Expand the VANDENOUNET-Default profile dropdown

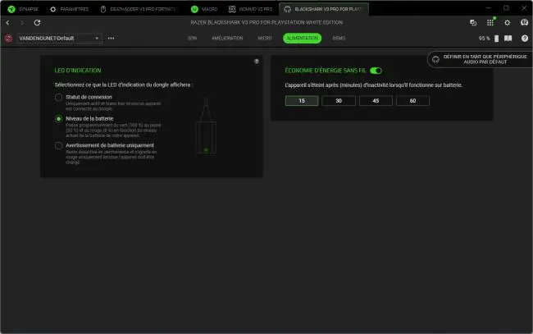tap(59, 39)
